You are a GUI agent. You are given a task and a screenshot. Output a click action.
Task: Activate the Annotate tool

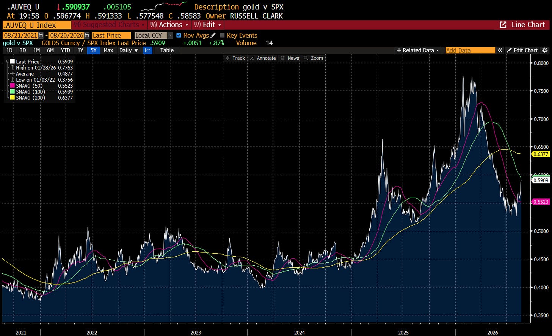[x=262, y=58]
